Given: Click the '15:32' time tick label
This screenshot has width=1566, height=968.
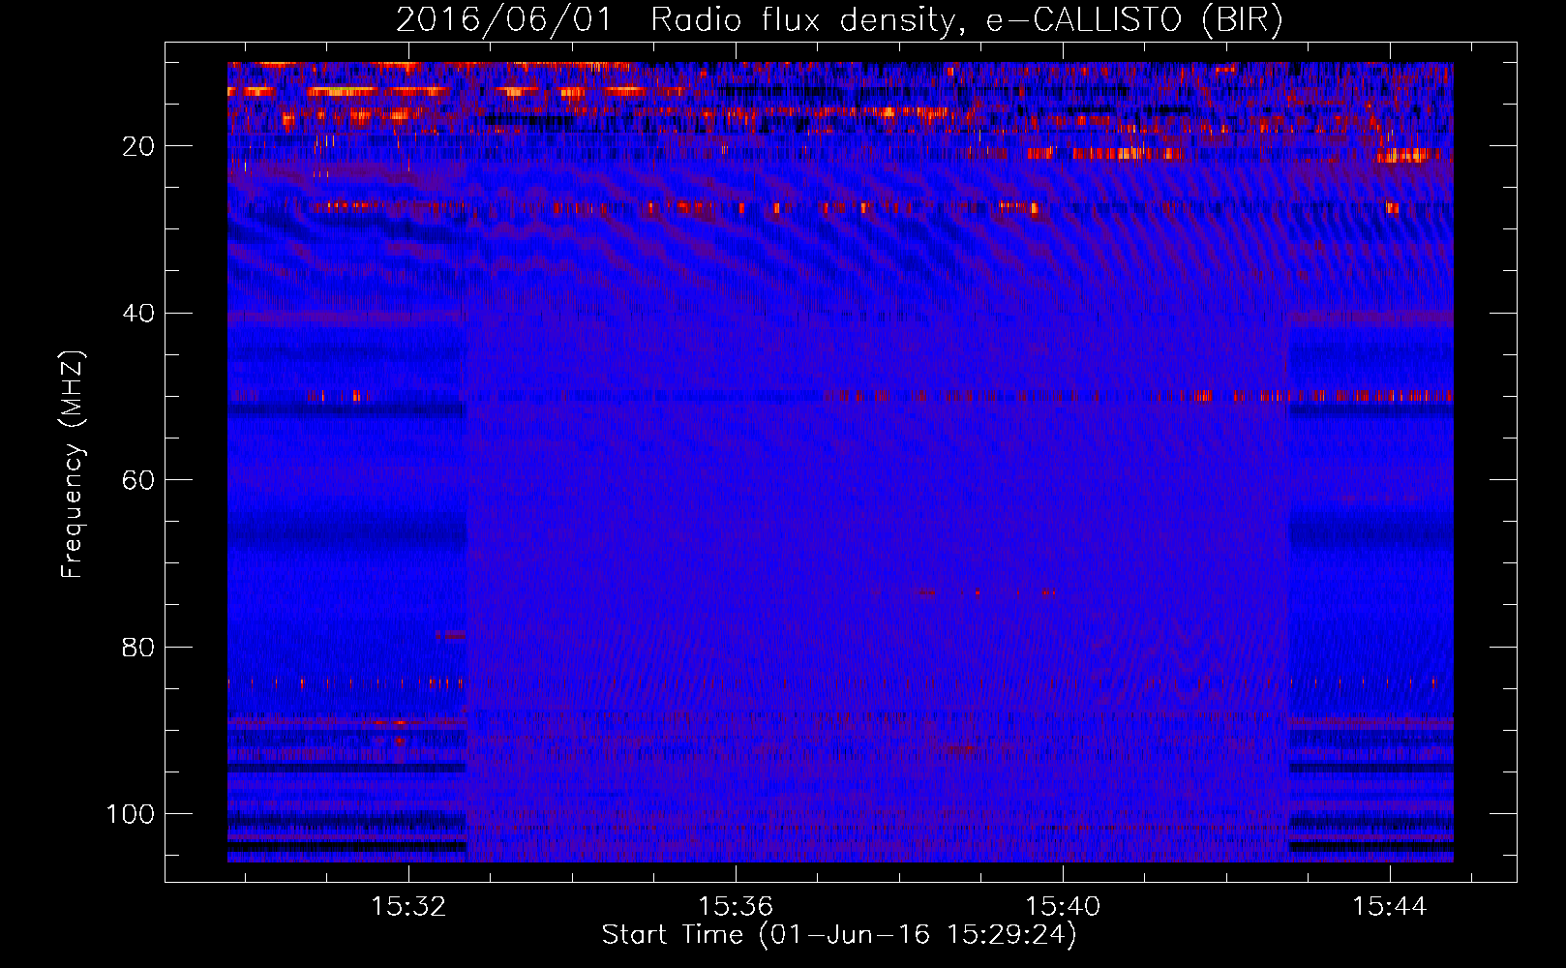Looking at the screenshot, I should (408, 906).
